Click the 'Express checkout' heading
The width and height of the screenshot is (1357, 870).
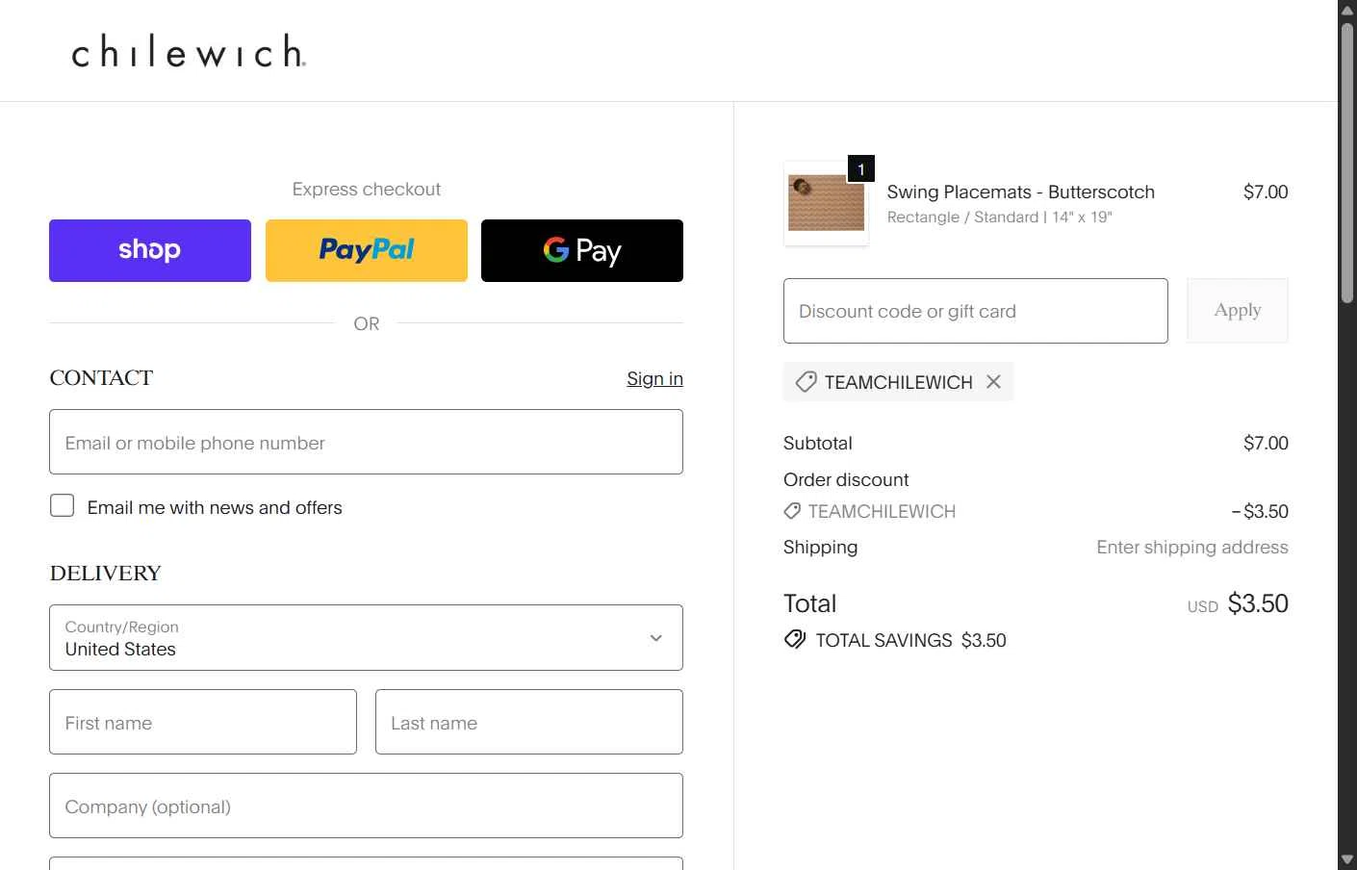pos(367,190)
